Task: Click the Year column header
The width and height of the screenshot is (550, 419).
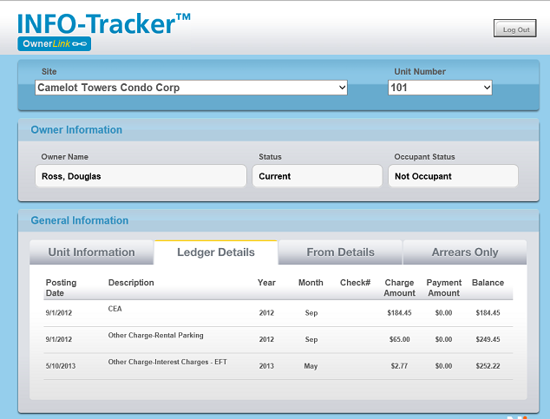Action: [x=266, y=283]
